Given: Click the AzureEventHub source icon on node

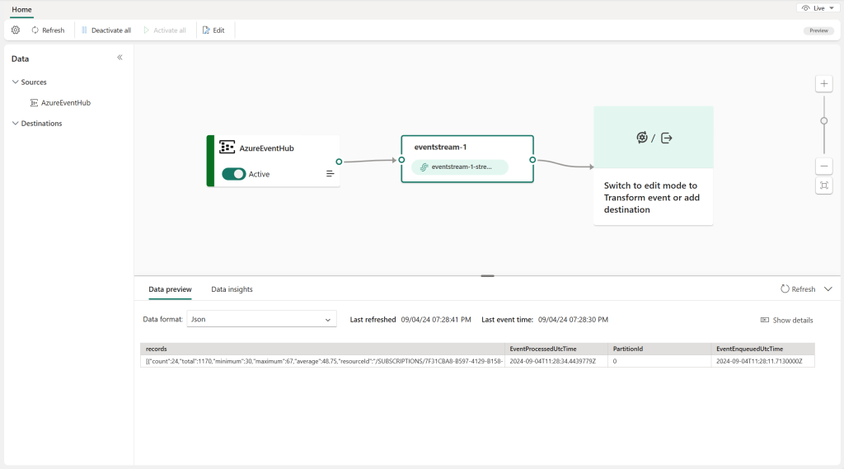Looking at the screenshot, I should [227, 147].
